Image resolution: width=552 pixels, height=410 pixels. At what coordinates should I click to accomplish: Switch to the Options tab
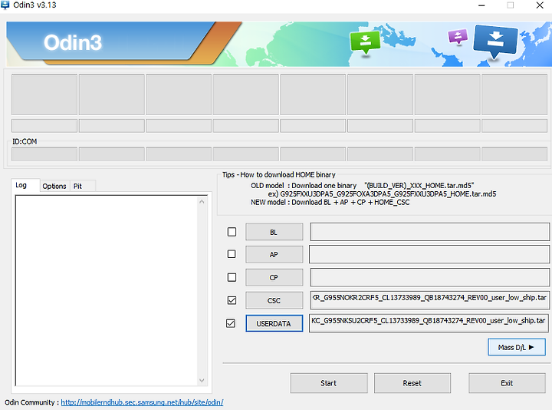point(54,186)
